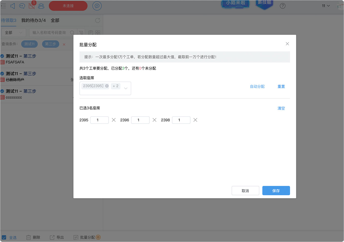Click the refresh icon in list header
The image size is (344, 242).
pos(98,20)
